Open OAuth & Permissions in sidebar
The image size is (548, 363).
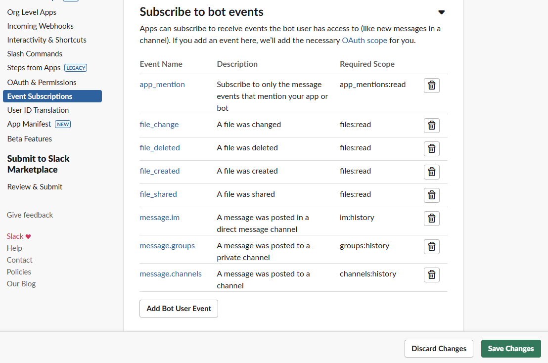(x=42, y=83)
